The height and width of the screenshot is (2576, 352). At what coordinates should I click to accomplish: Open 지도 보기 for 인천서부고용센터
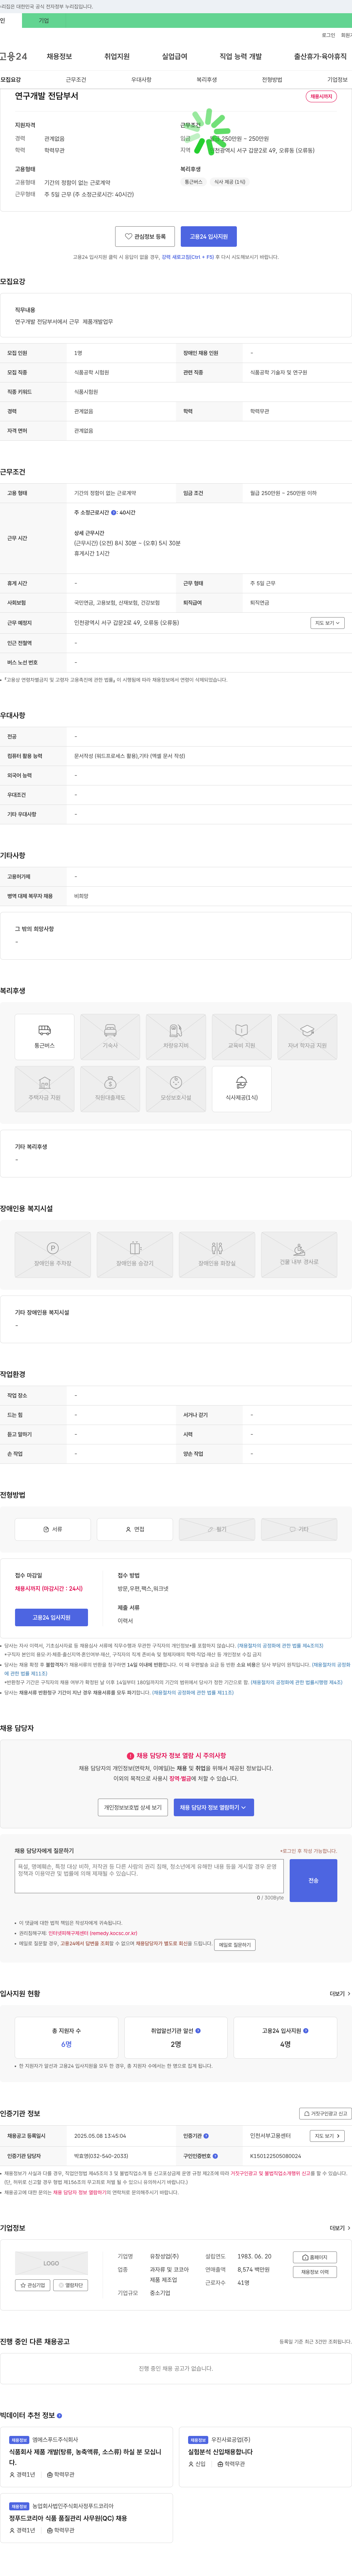(x=327, y=2136)
